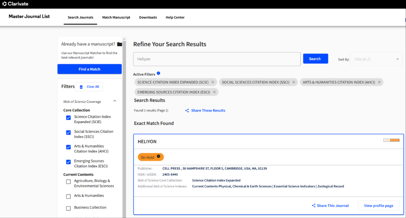This screenshot has width=406, height=218.
Task: Uncheck Social Sciences Citation Index (SSCI)
Action: point(68,132)
